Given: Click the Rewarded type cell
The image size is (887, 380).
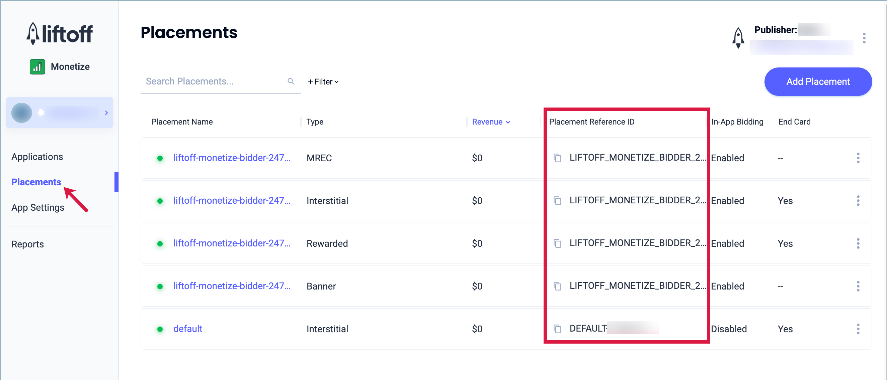Looking at the screenshot, I should tap(327, 244).
